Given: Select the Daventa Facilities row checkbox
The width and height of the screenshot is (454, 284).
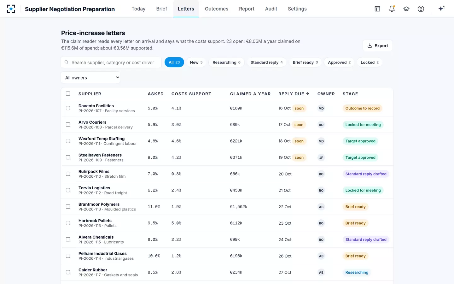Looking at the screenshot, I should (68, 108).
